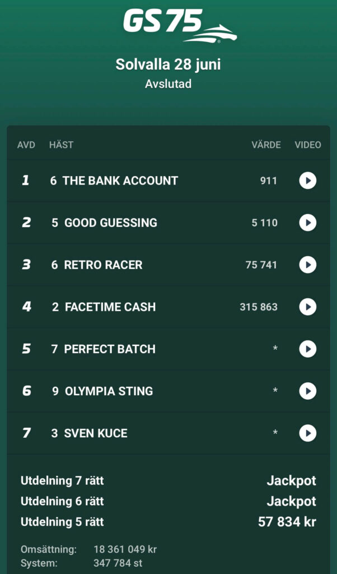Screen dimensions: 337x574
Task: Click the Solvalla 28 juni heading
Action: 168,65
